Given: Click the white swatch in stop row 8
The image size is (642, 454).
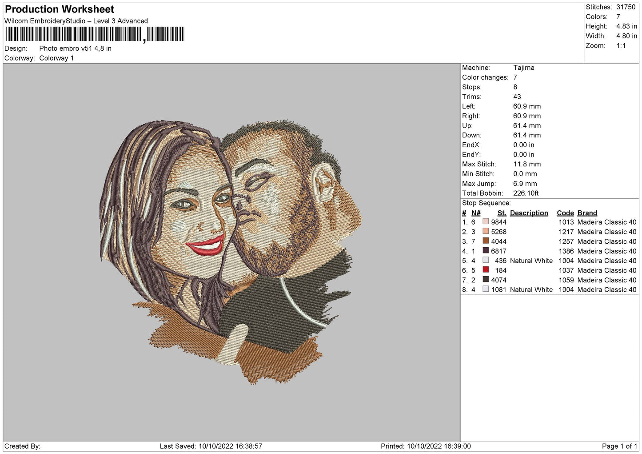Looking at the screenshot, I should click(486, 289).
